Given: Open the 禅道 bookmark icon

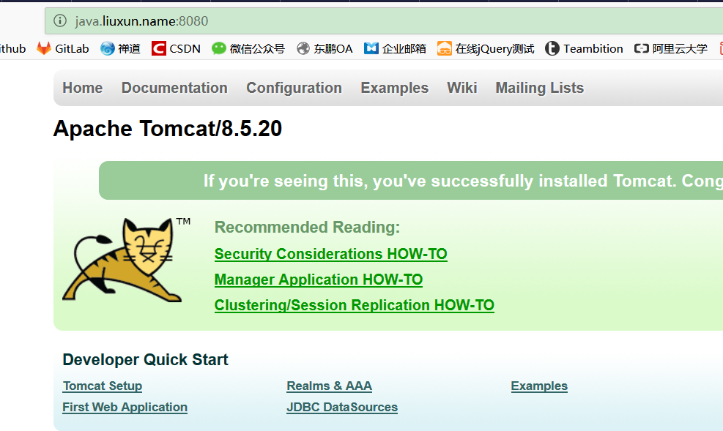Looking at the screenshot, I should coord(108,48).
